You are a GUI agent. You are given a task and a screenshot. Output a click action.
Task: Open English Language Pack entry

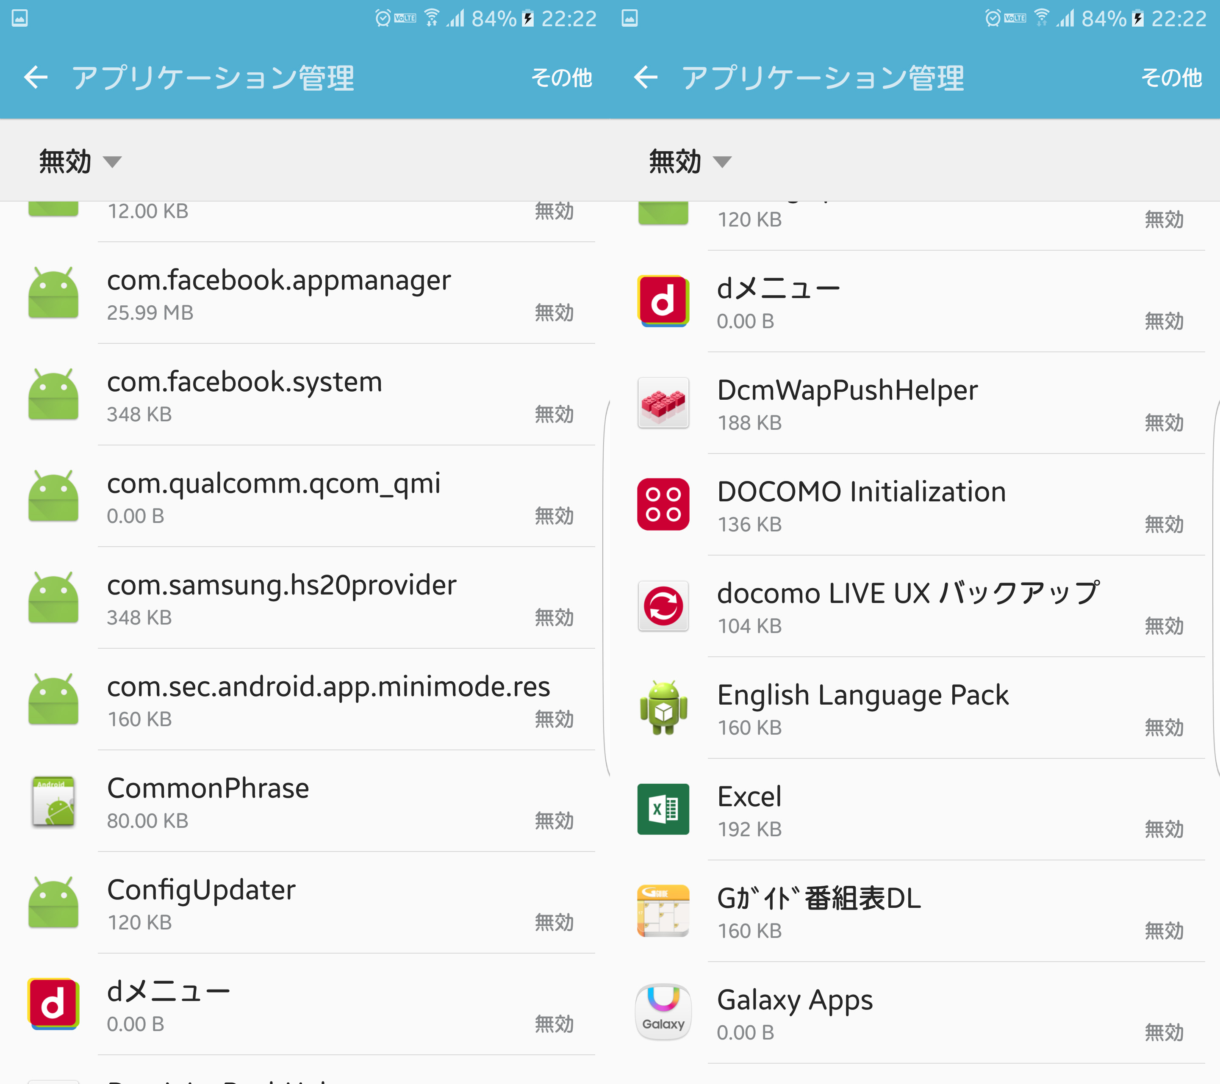pyautogui.click(x=915, y=708)
